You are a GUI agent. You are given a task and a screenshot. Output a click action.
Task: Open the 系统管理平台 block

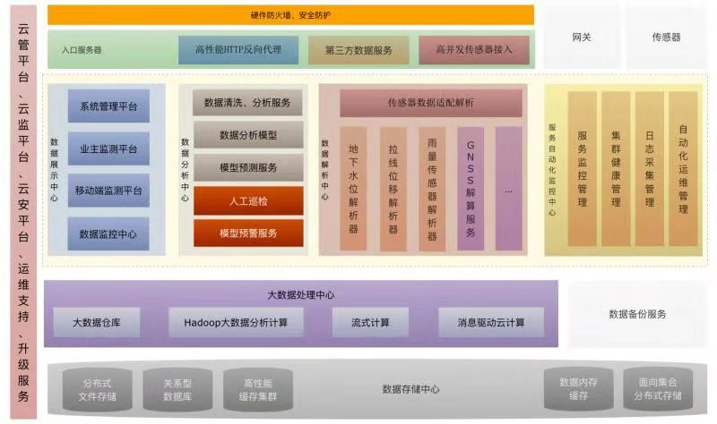coord(108,106)
